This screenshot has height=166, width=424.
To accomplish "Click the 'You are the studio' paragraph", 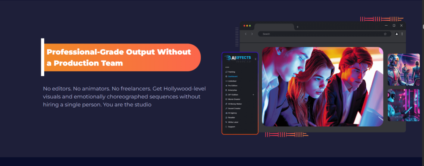I will [x=124, y=96].
